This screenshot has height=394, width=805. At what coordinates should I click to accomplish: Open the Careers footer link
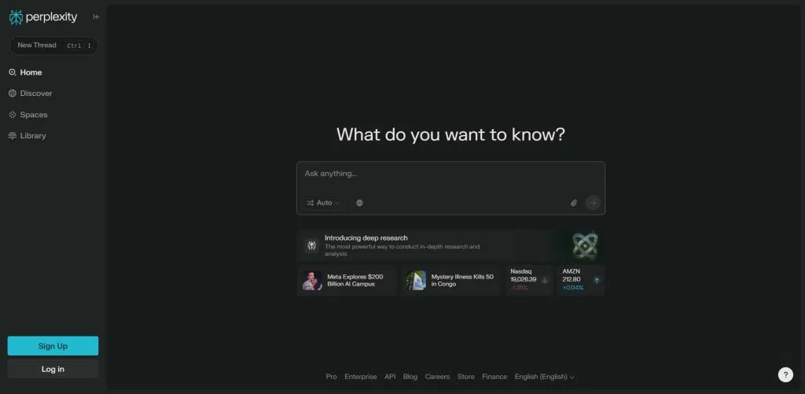437,377
